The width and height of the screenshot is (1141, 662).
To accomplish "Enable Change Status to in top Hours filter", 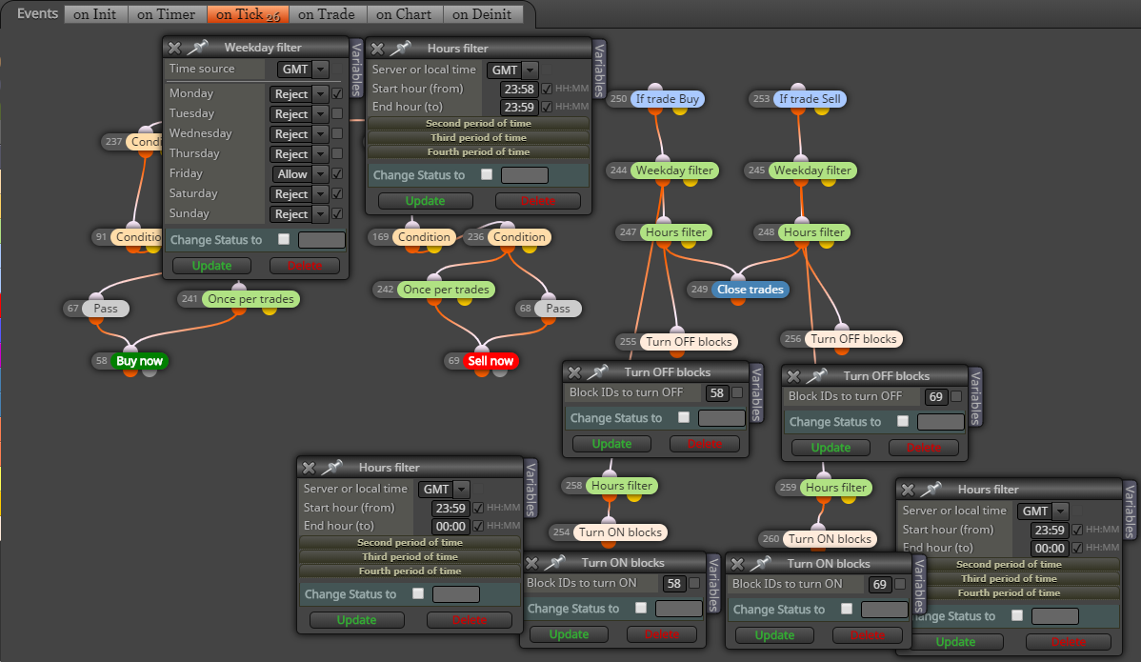I will (x=487, y=174).
